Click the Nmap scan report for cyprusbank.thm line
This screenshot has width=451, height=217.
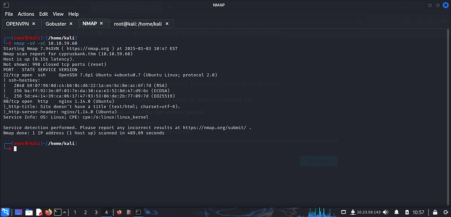click(x=68, y=54)
